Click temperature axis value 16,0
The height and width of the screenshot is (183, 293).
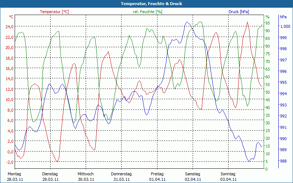(x=10, y=68)
